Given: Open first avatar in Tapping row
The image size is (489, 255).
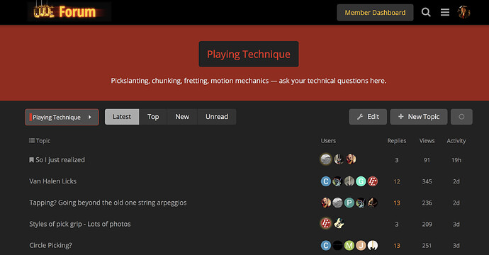Looking at the screenshot, I should click(326, 203).
